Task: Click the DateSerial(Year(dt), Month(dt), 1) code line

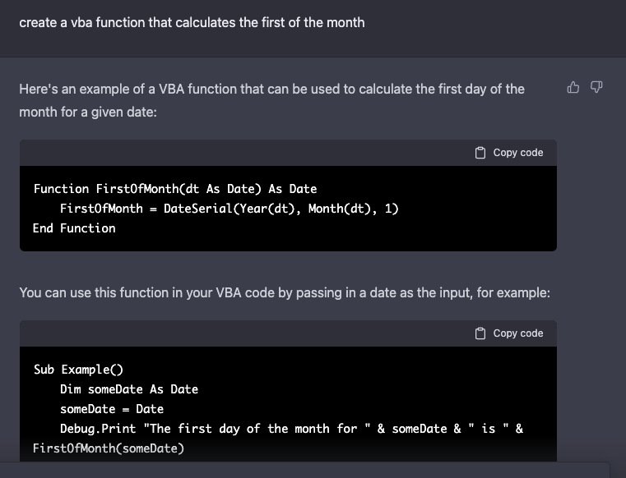Action: point(229,209)
